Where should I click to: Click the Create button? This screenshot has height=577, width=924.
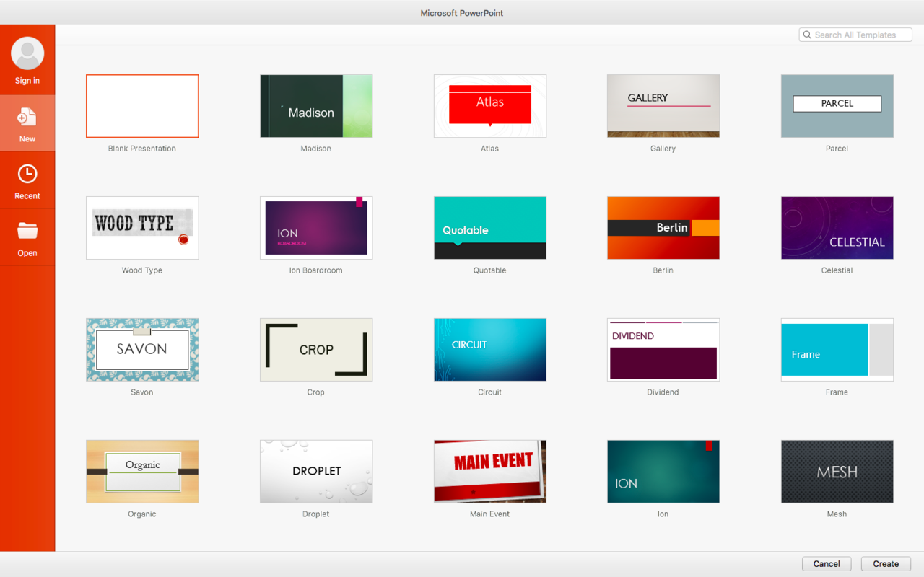click(886, 564)
